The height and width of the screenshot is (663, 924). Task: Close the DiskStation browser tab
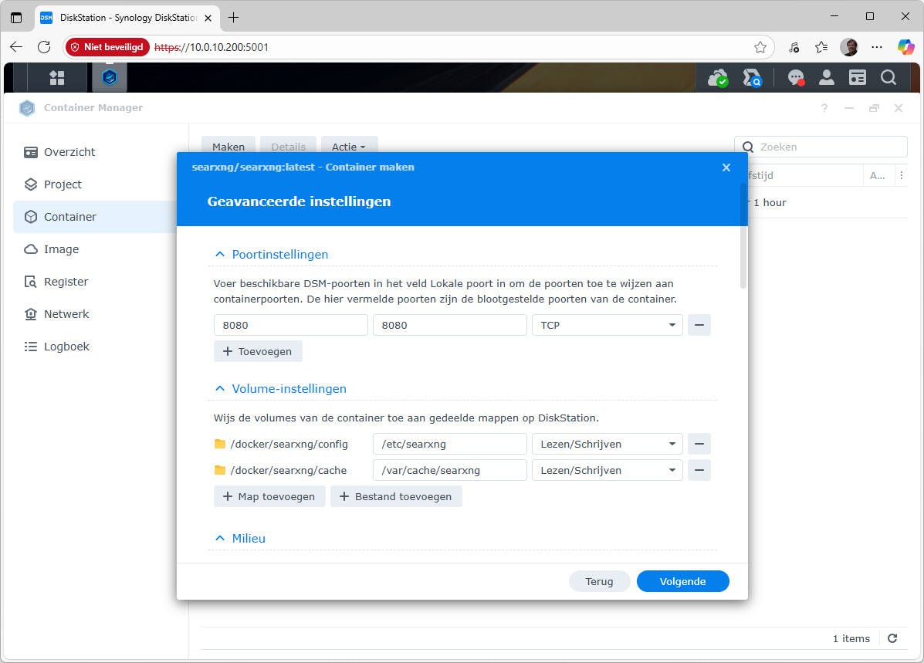coord(208,19)
